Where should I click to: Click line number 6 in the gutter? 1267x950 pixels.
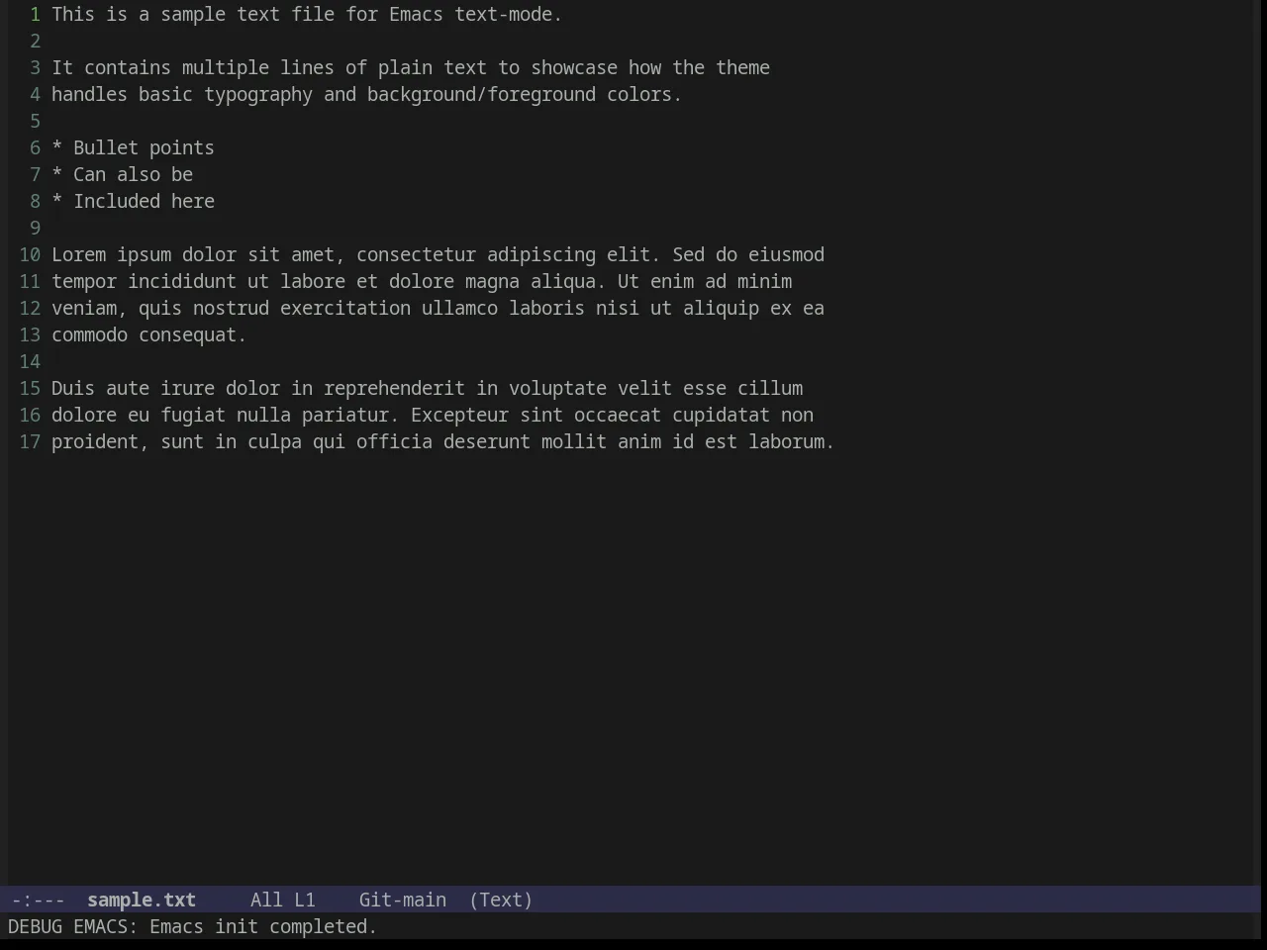pyautogui.click(x=35, y=147)
